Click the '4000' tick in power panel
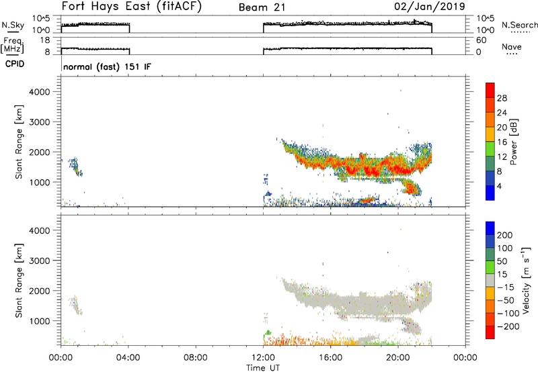The height and width of the screenshot is (372, 538). point(40,92)
